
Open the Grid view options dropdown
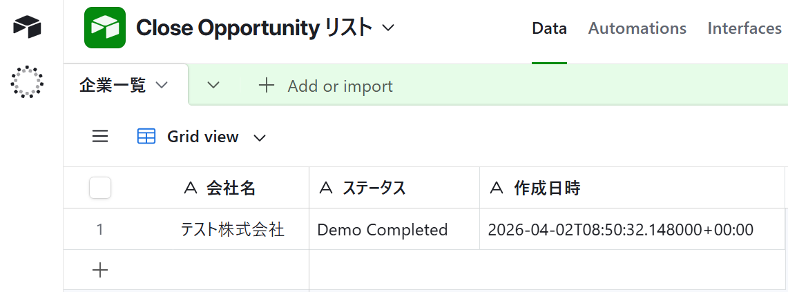260,137
